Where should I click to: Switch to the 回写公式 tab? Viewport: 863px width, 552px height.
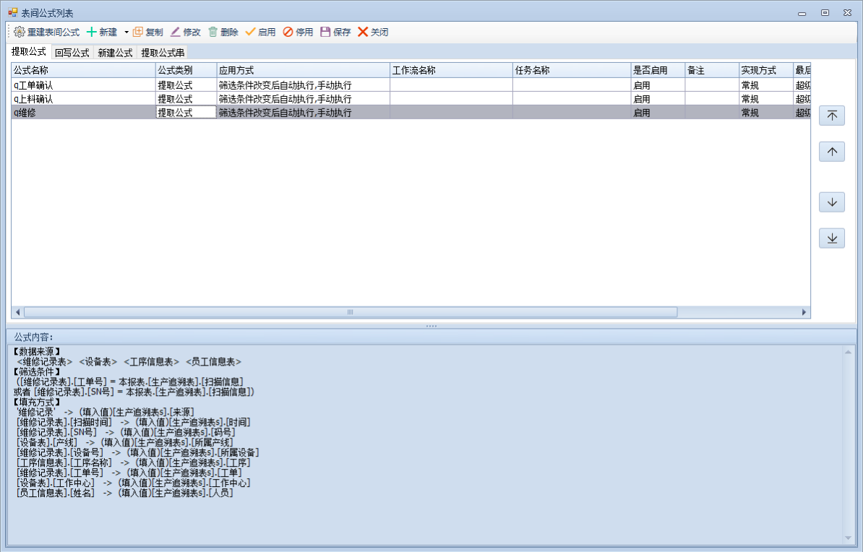[72, 53]
